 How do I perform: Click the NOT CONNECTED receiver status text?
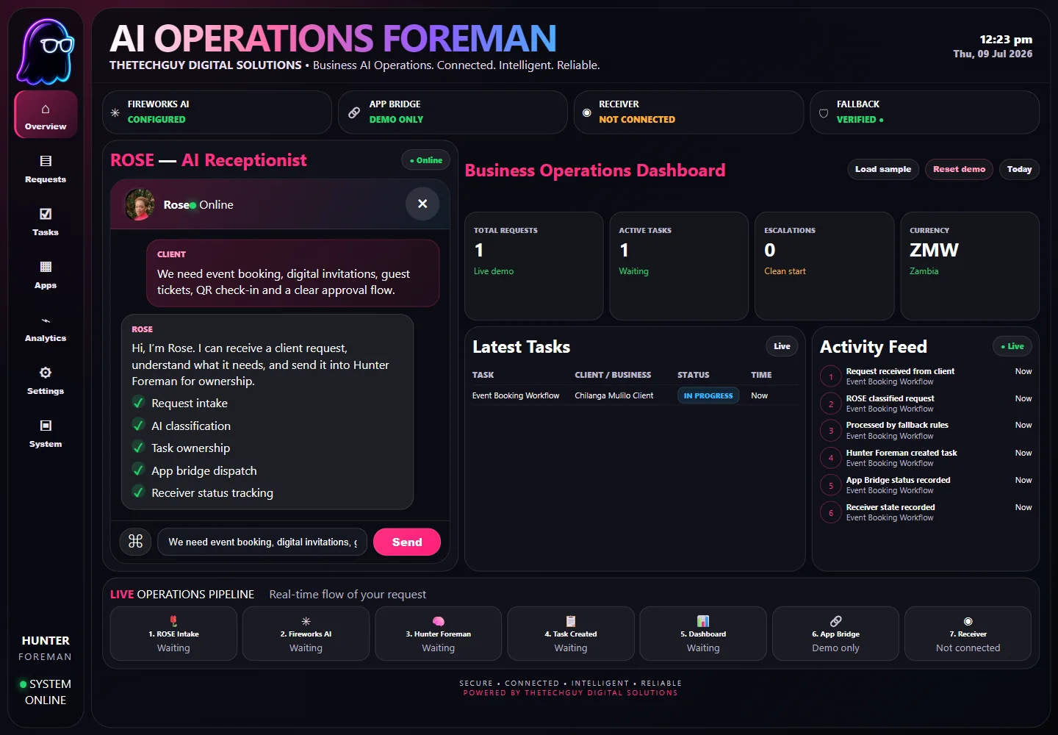[637, 119]
